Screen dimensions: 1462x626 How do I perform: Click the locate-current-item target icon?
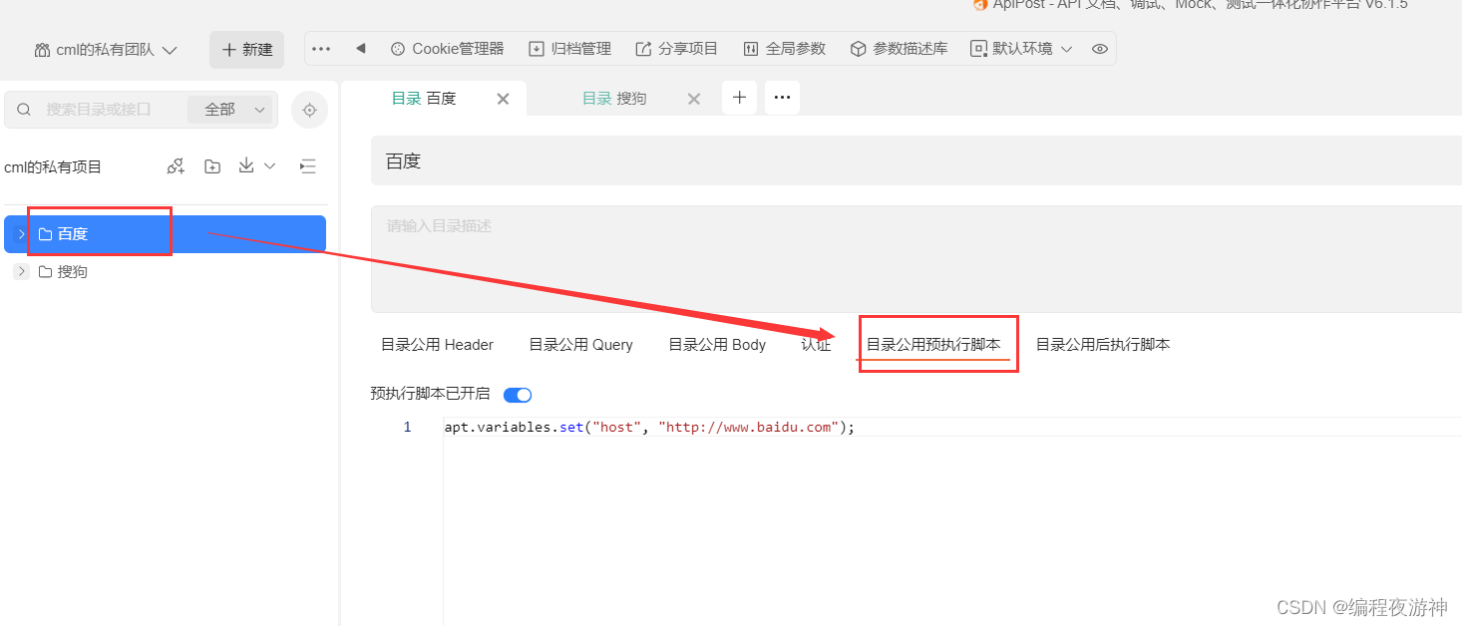click(309, 110)
